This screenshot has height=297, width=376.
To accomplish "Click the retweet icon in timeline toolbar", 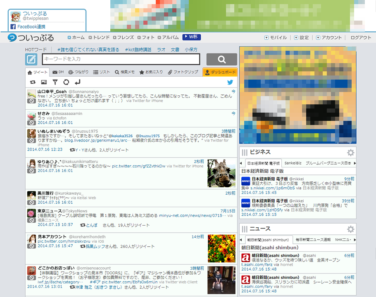I will [33, 82].
